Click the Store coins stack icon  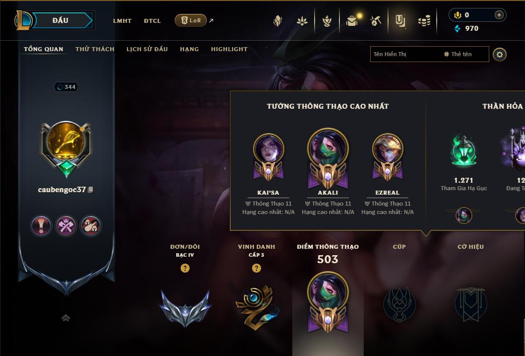(x=424, y=21)
